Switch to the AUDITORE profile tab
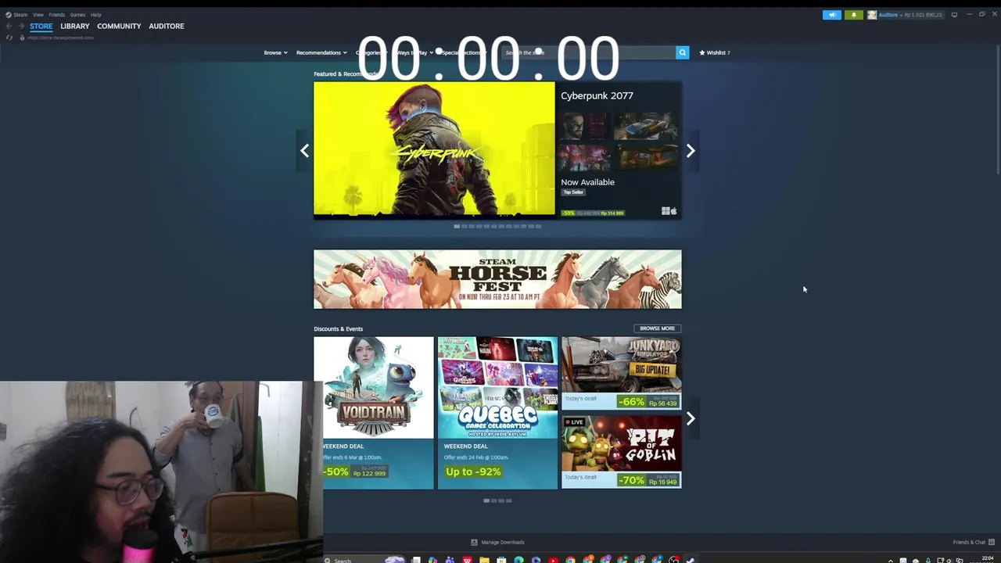Viewport: 1001px width, 563px height. (x=167, y=26)
